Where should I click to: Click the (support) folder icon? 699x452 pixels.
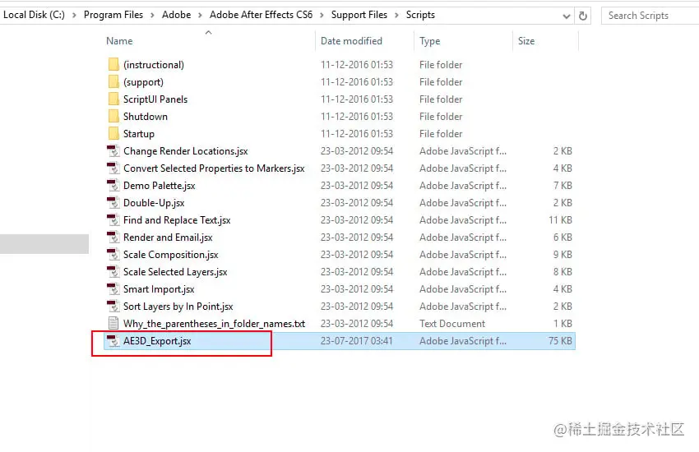[113, 82]
